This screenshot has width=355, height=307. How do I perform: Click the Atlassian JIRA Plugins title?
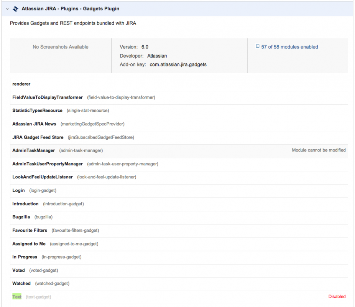coord(70,9)
